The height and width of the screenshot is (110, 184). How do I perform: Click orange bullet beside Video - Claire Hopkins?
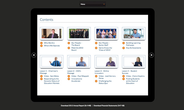coord(124,76)
